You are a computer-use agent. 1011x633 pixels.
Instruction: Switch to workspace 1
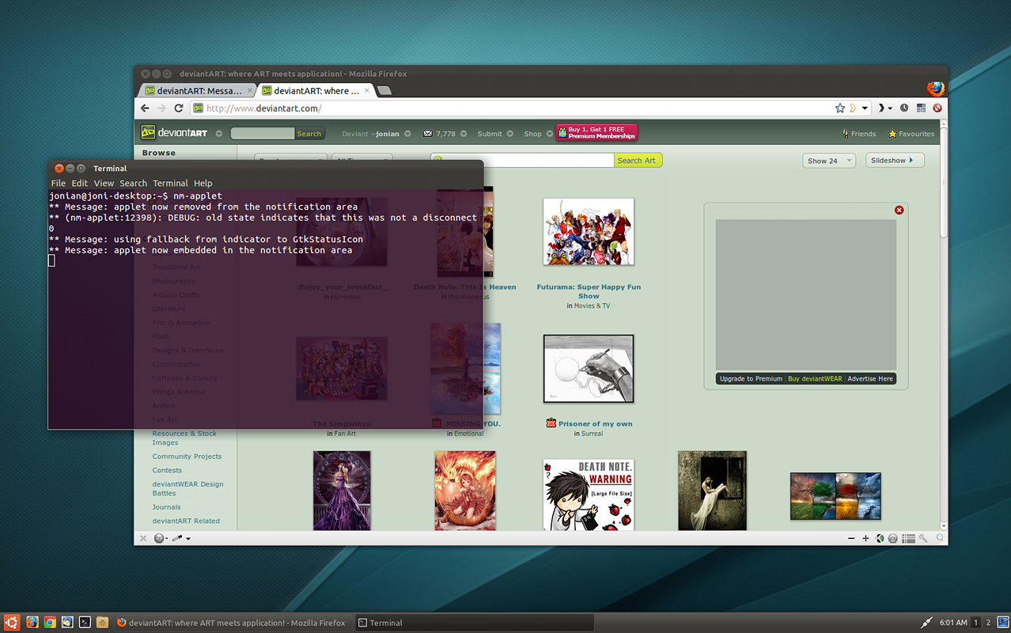point(976,623)
